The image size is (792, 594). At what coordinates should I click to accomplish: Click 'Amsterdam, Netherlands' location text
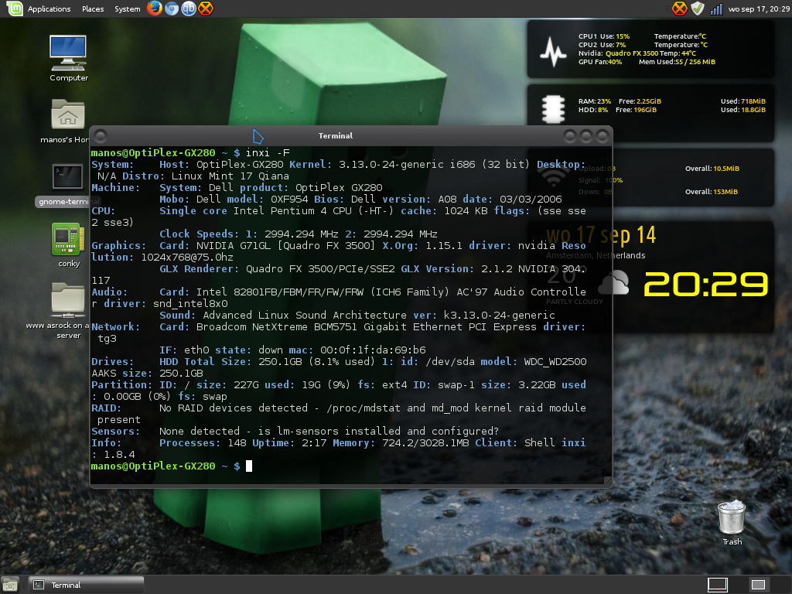coord(596,255)
